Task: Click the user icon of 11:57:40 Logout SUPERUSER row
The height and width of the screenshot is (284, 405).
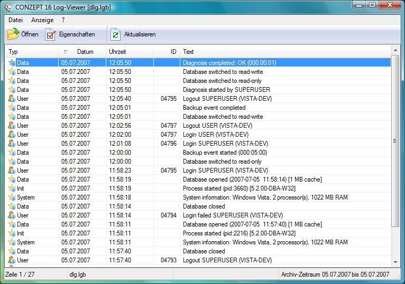Action: pyautogui.click(x=12, y=260)
